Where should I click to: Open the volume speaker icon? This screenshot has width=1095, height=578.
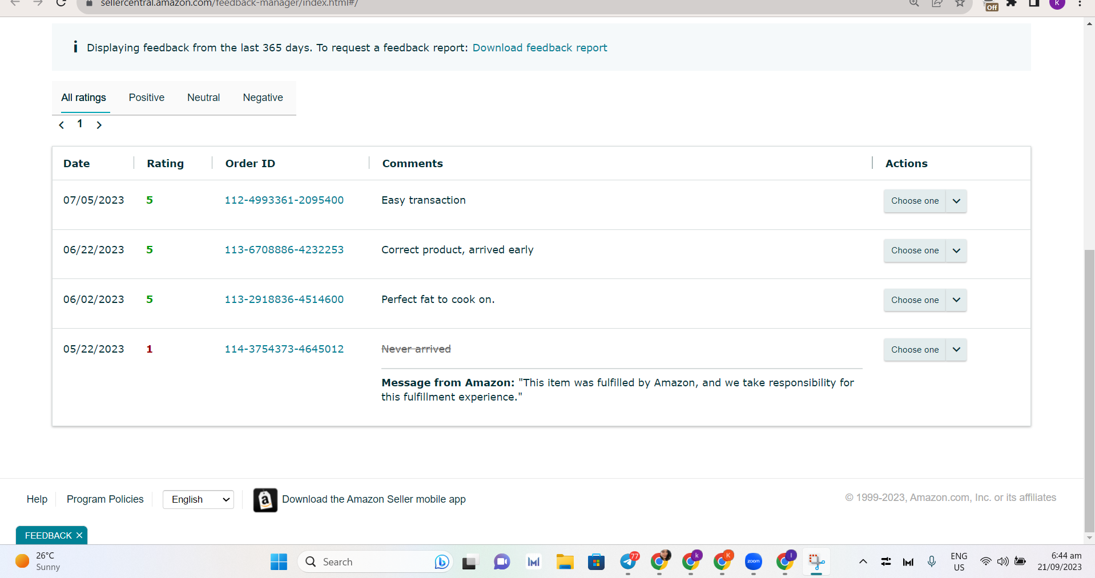click(1003, 562)
